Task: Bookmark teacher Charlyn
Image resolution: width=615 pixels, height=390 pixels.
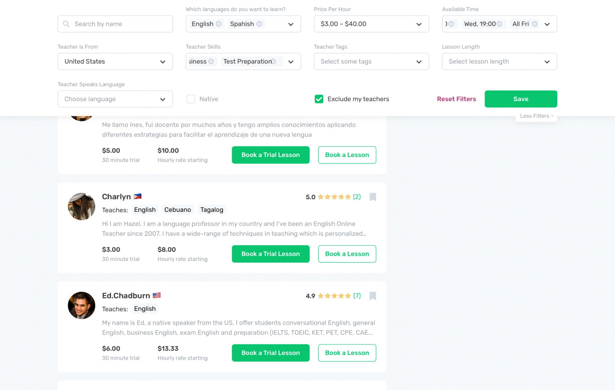Action: pyautogui.click(x=373, y=197)
